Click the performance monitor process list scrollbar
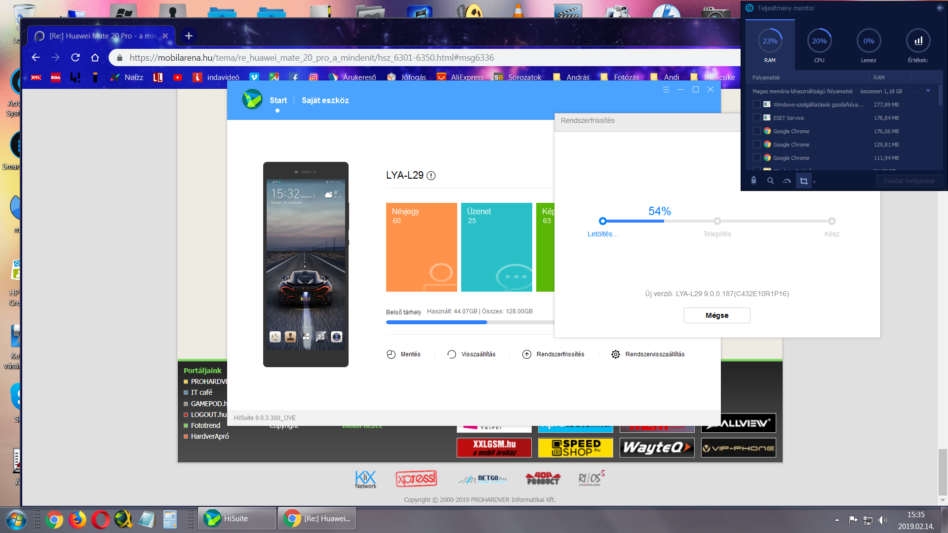This screenshot has height=533, width=948. point(941,96)
